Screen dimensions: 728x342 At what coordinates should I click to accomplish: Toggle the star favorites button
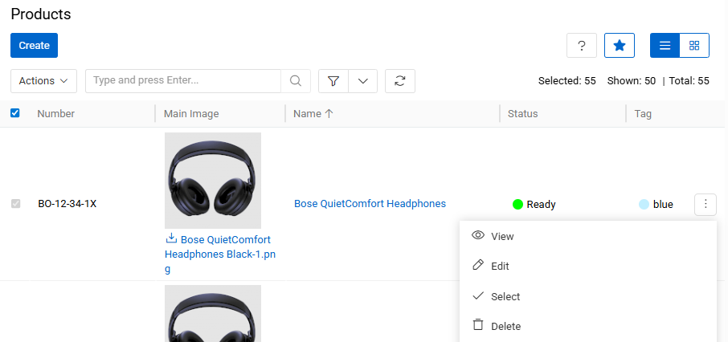tap(620, 46)
